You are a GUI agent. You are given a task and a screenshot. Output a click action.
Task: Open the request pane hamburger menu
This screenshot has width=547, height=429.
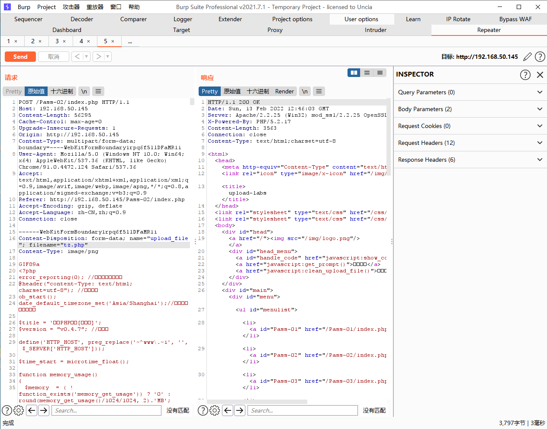point(98,91)
